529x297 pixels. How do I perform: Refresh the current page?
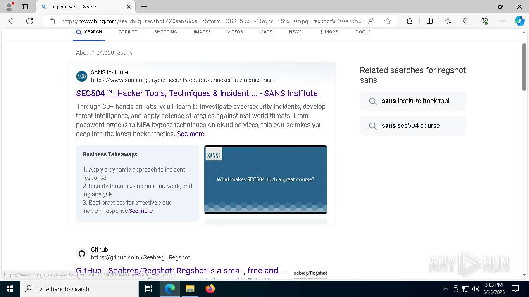pos(30,21)
